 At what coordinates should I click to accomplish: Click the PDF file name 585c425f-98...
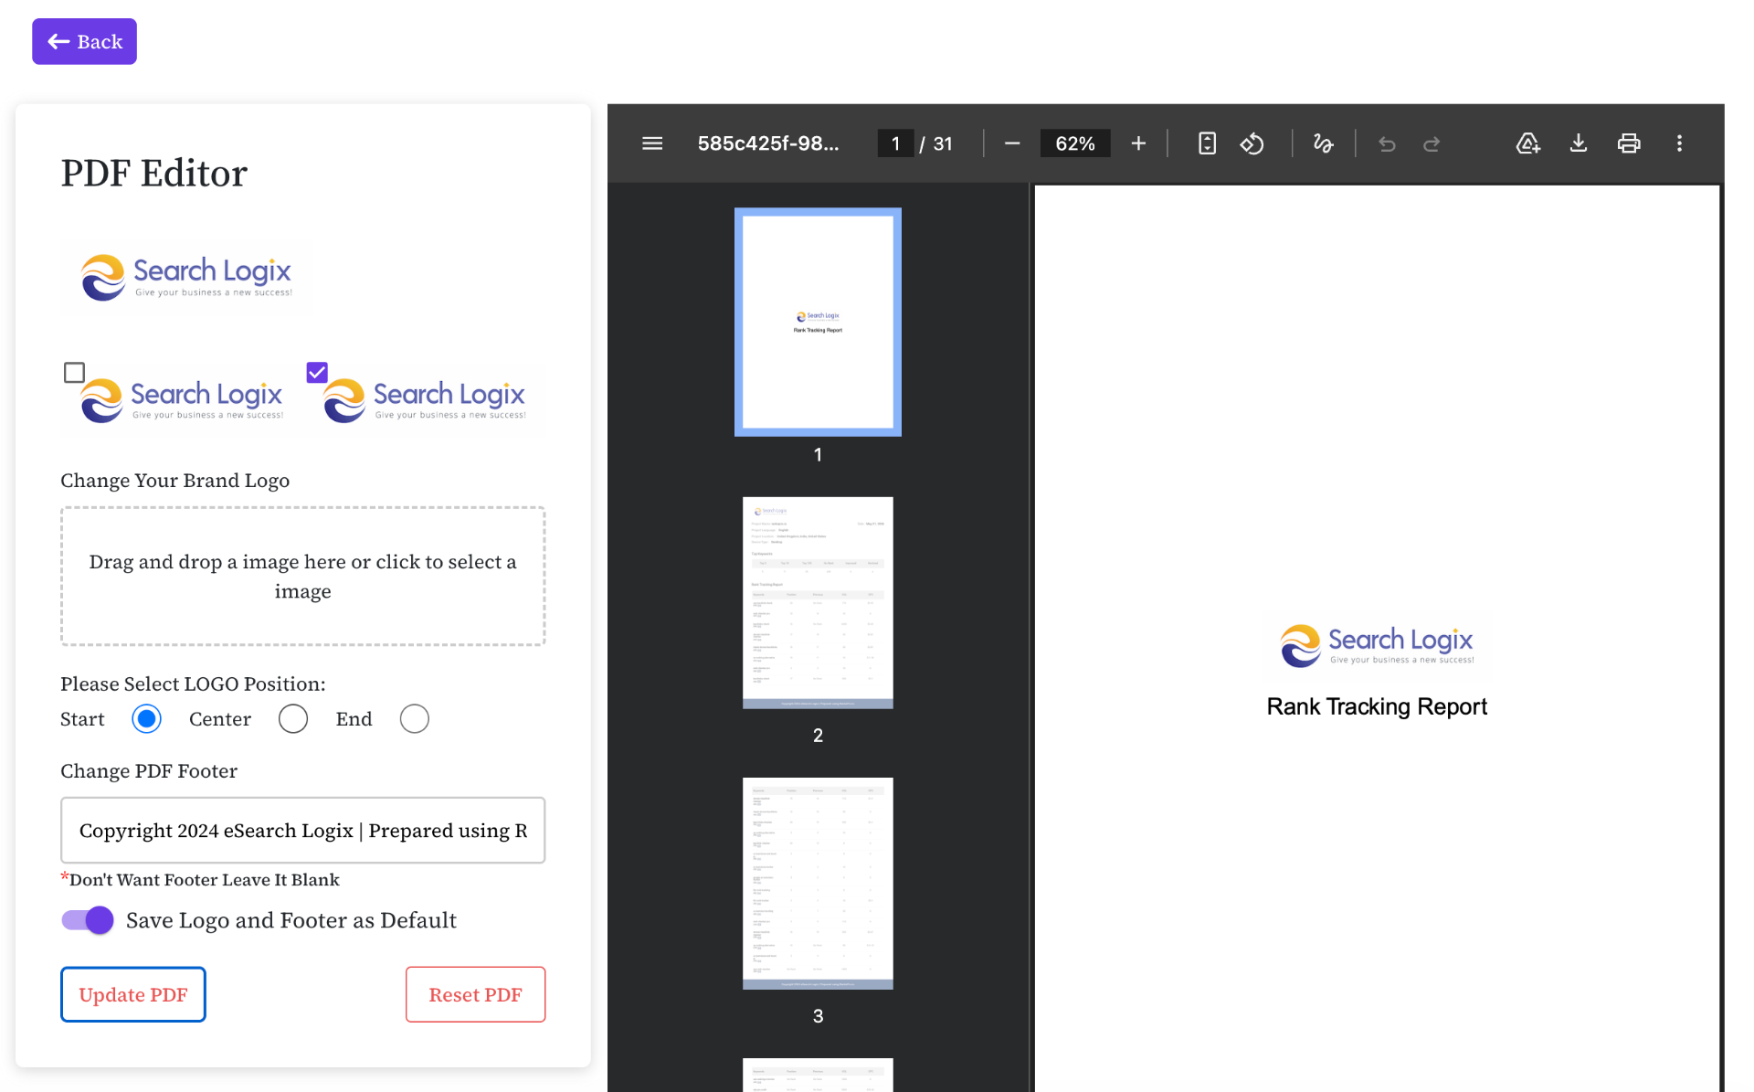tap(768, 143)
